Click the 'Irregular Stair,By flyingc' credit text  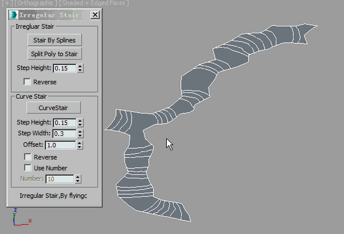(x=53, y=196)
